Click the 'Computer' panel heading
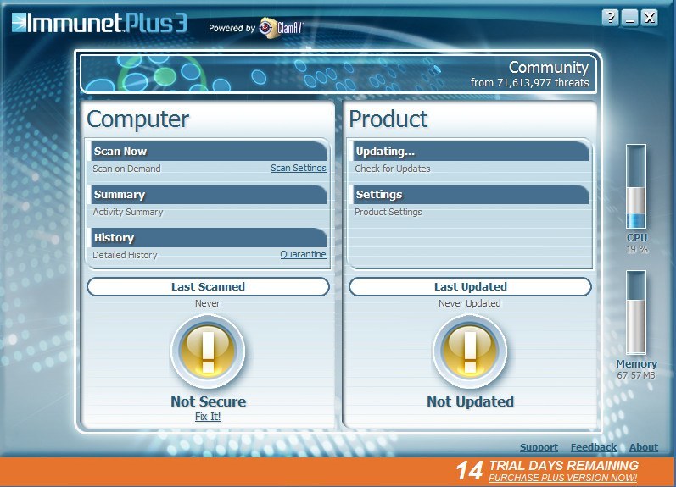 (x=138, y=119)
